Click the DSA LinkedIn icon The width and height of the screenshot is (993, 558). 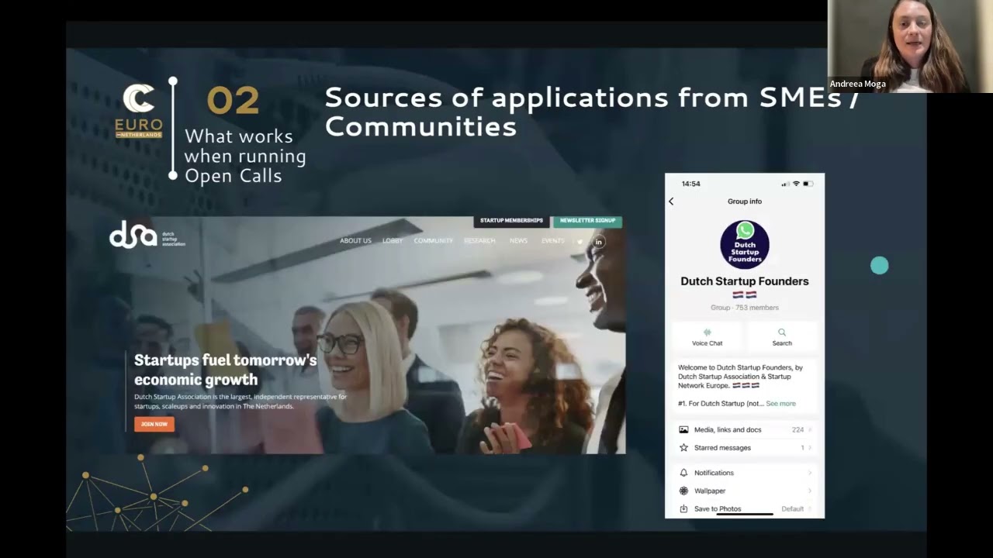[598, 242]
